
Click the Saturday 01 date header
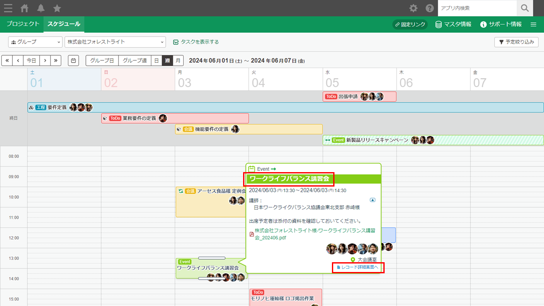(x=64, y=79)
